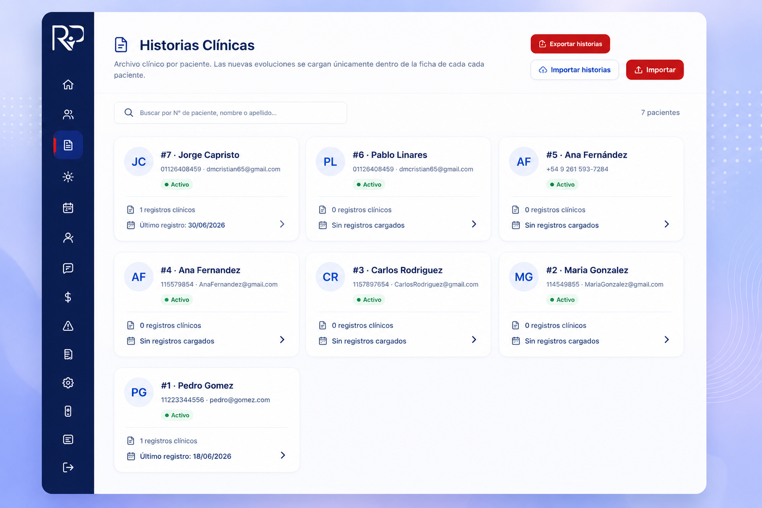Click the Activo badge on Jorge Capristo's card
The width and height of the screenshot is (762, 508).
tap(177, 185)
